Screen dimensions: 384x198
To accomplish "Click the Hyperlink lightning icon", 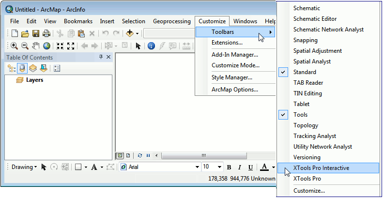I will (162, 46).
